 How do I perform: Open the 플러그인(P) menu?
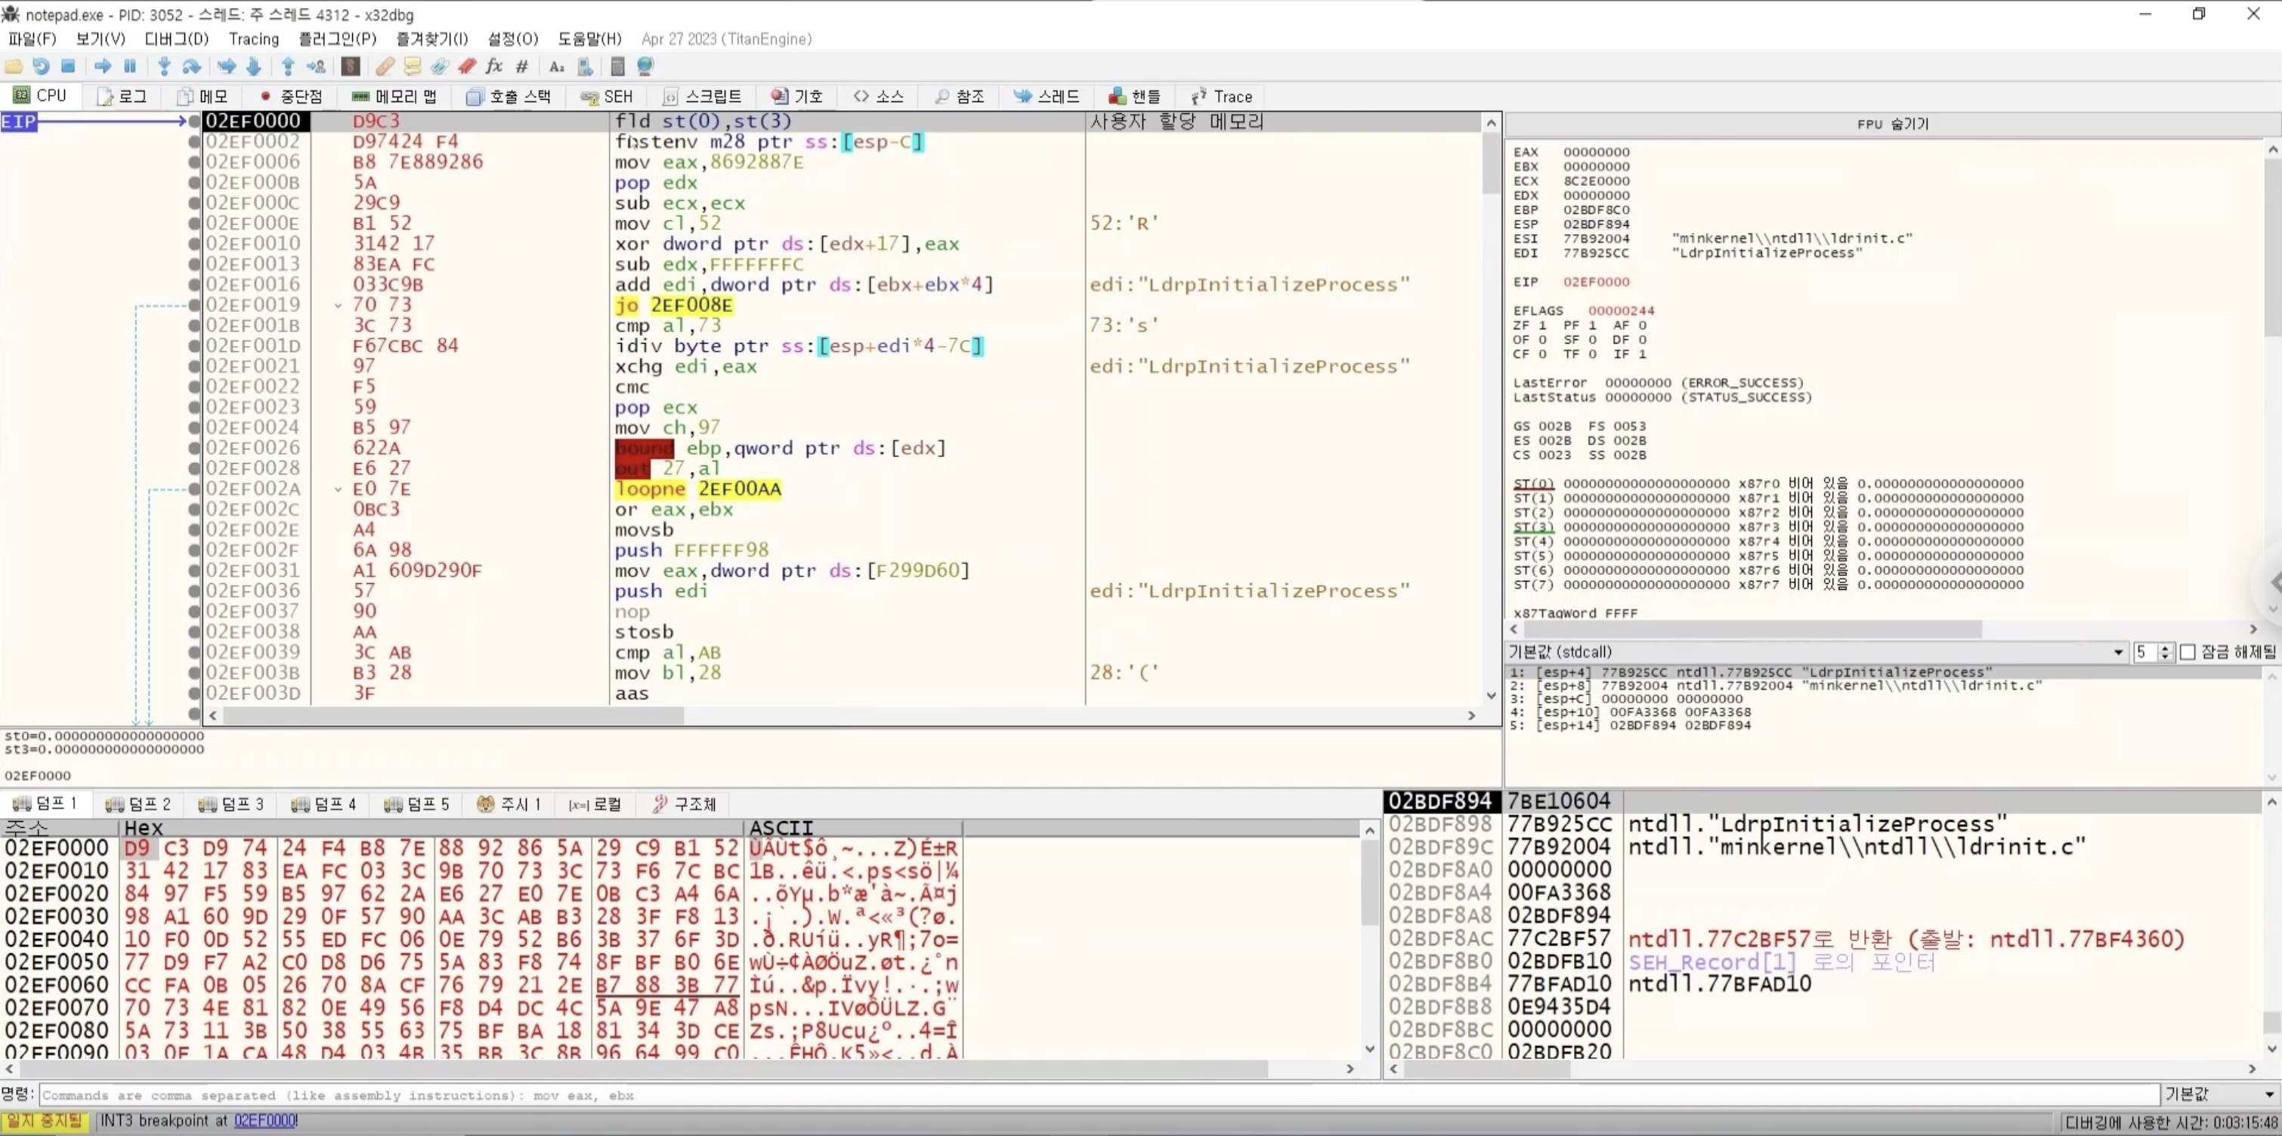click(336, 39)
